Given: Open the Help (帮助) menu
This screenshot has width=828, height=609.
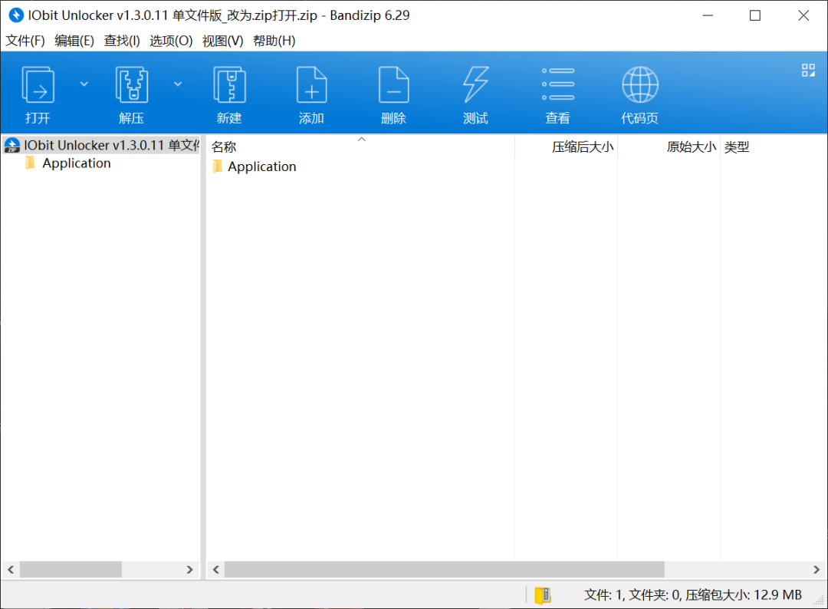Looking at the screenshot, I should point(274,41).
